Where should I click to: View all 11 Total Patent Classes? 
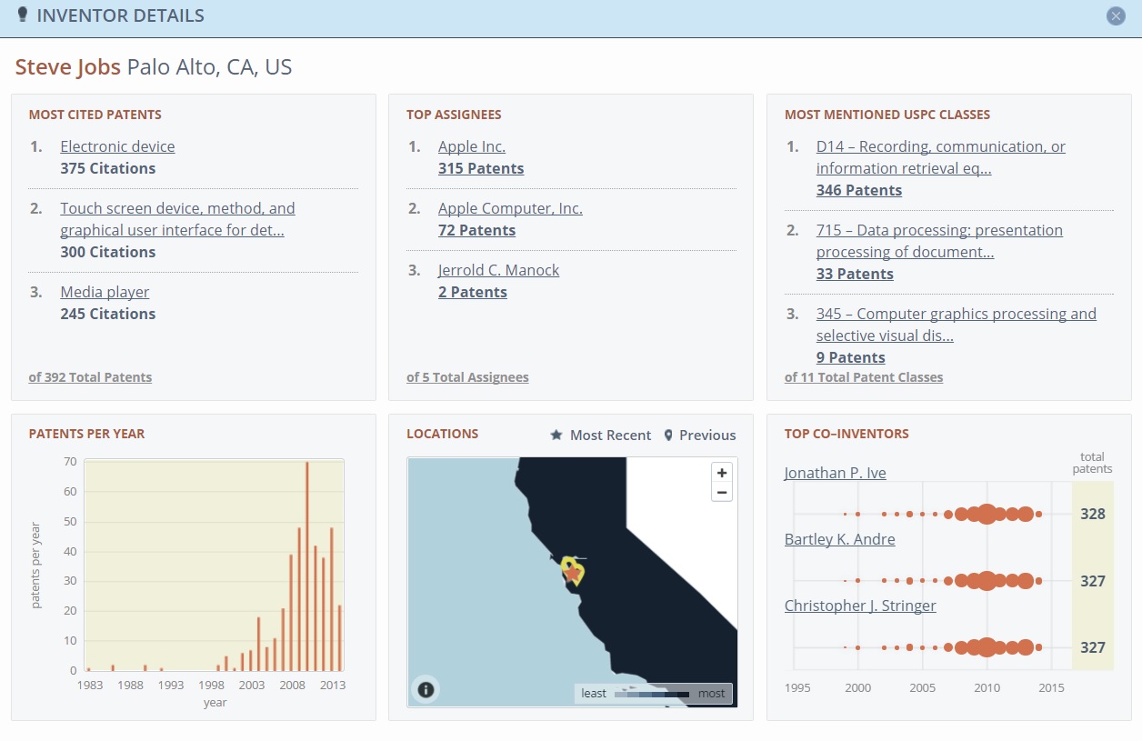point(864,377)
